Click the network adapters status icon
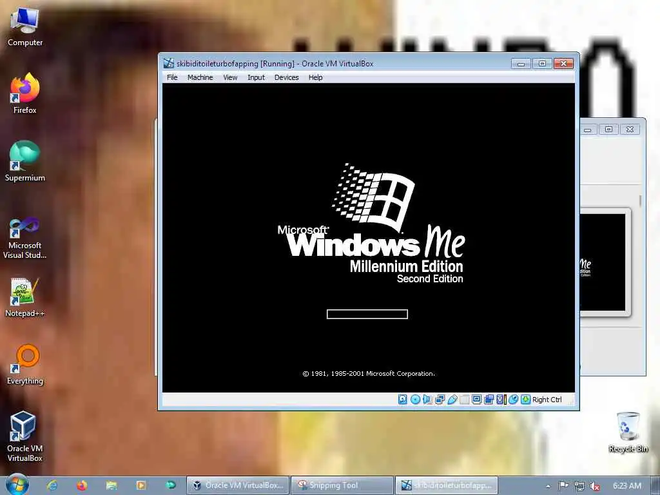Viewport: 660px width, 495px height. pyautogui.click(x=440, y=400)
